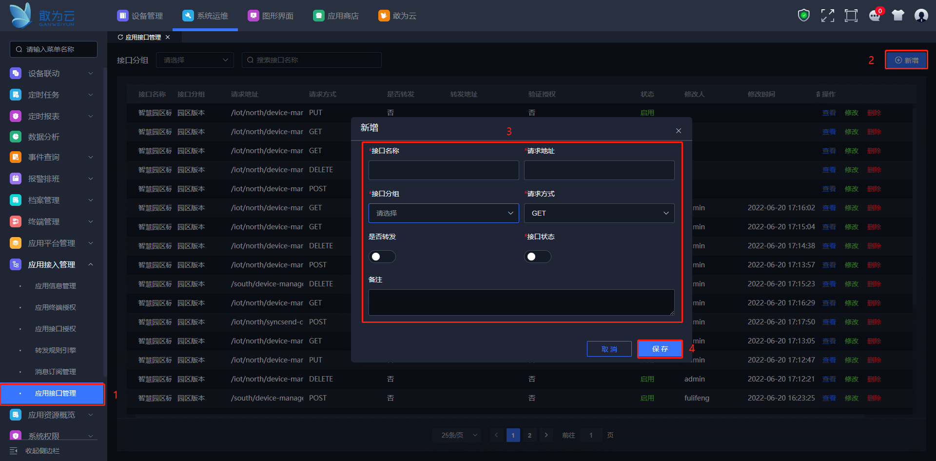The height and width of the screenshot is (461, 936).
Task: Collapse the sidebar using 收起侧边栏 icon
Action: coord(14,451)
